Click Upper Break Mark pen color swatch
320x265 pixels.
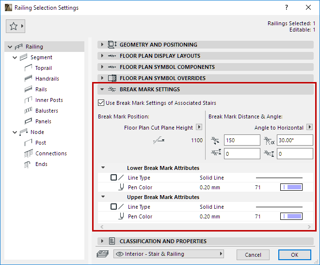[291, 216]
